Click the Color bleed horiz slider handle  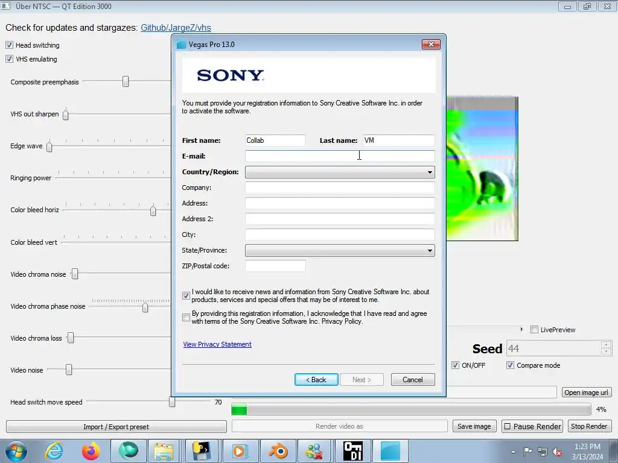[153, 210]
